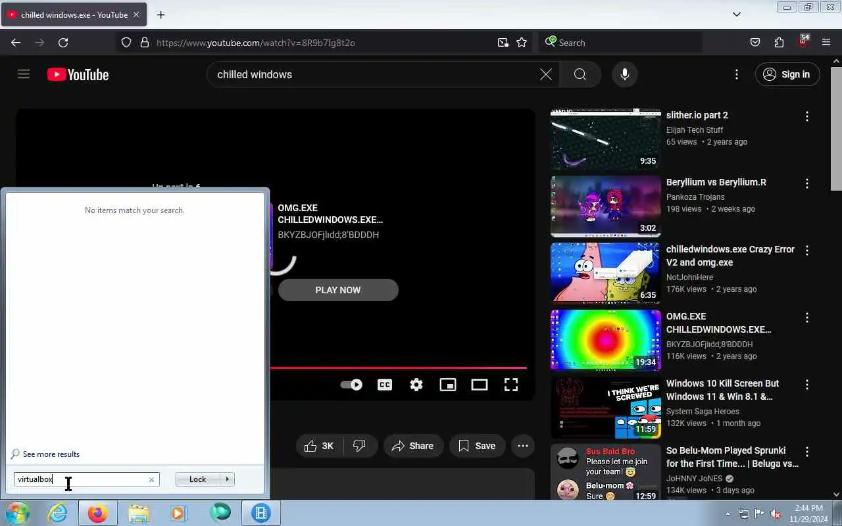Viewport: 842px width, 526px height.
Task: Expand the shutdown options arrow beside Lock
Action: pos(227,479)
